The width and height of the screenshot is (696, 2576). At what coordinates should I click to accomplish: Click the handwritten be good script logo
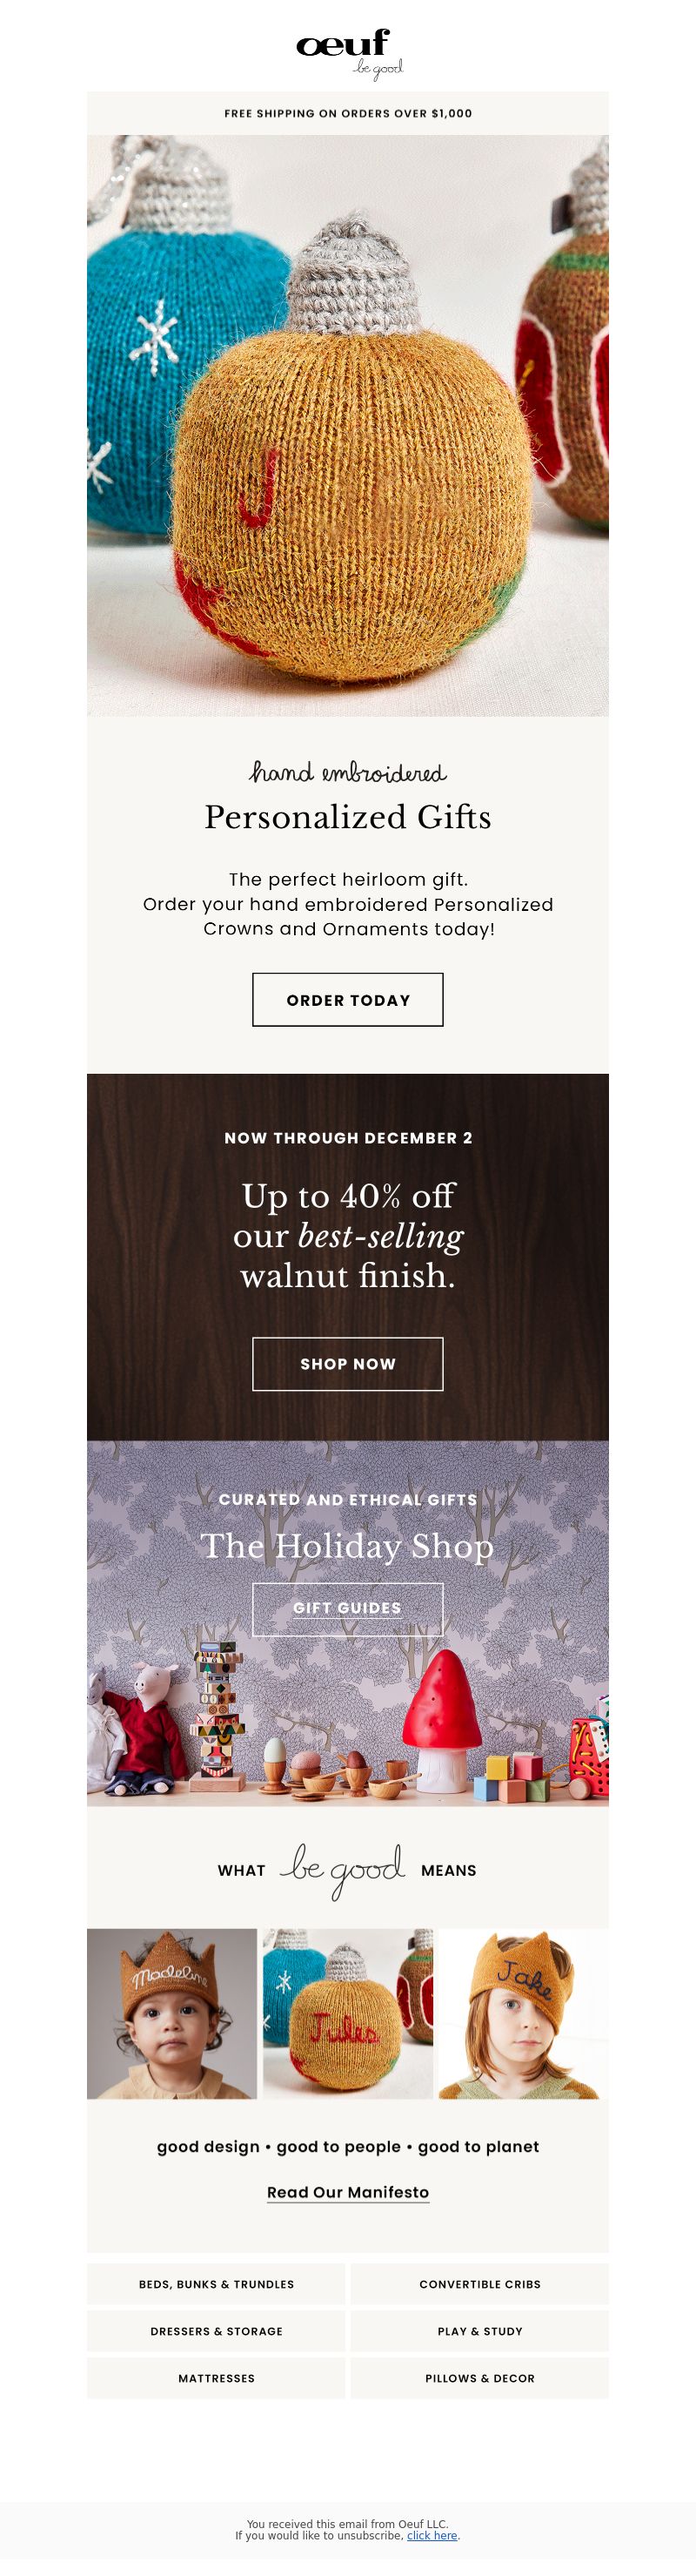(x=343, y=1870)
